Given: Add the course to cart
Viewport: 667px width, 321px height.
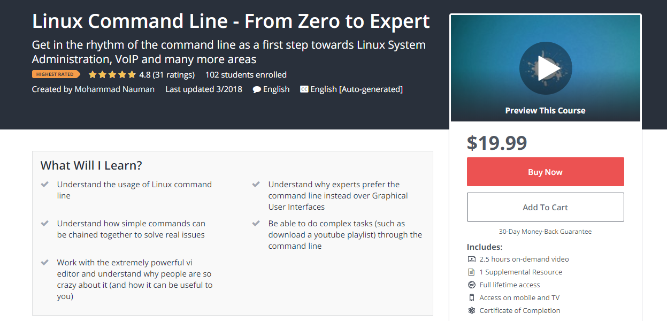Looking at the screenshot, I should point(545,207).
